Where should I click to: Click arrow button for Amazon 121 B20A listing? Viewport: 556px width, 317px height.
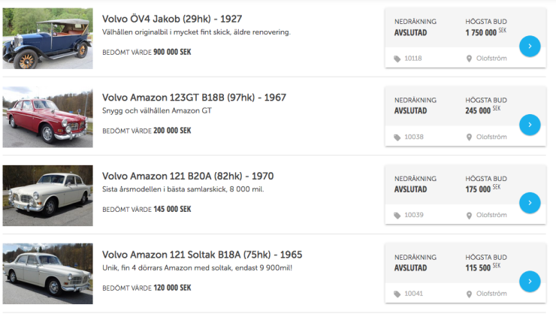(529, 203)
